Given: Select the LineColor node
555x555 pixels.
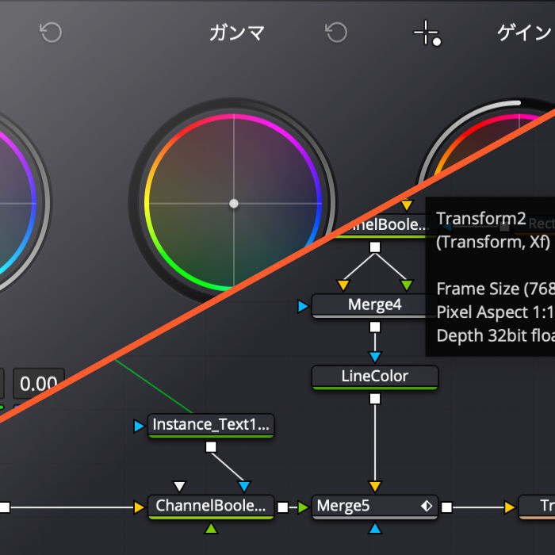Looking at the screenshot, I should 375,377.
